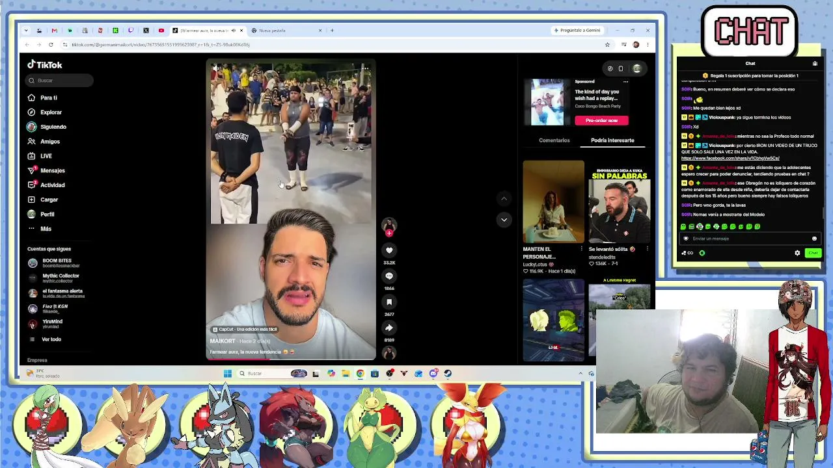Click CapCut edit label on video

pos(244,330)
